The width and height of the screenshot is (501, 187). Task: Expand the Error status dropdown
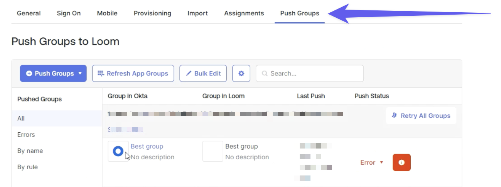click(x=372, y=162)
